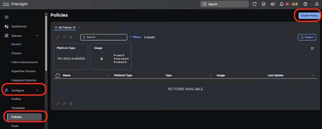Open the announcements megaphone icon
This screenshot has height=129, width=322.
point(273,4)
